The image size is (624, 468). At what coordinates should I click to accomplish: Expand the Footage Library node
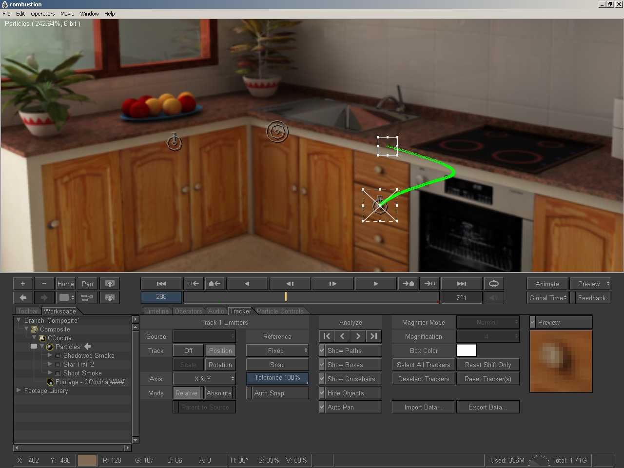point(19,390)
